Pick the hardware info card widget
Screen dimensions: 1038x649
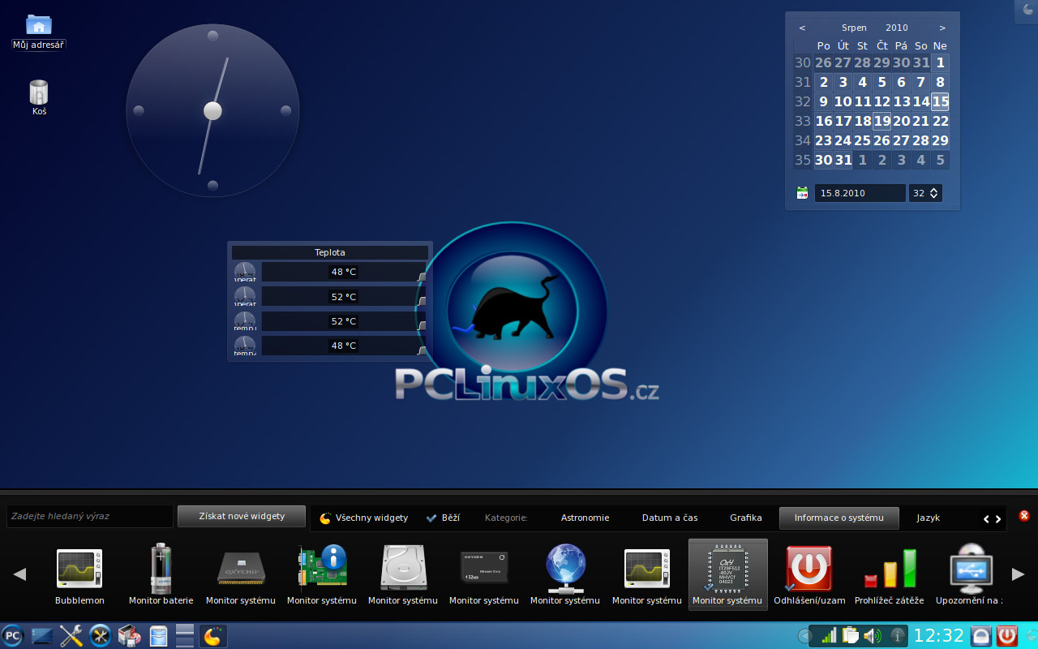[x=322, y=574]
